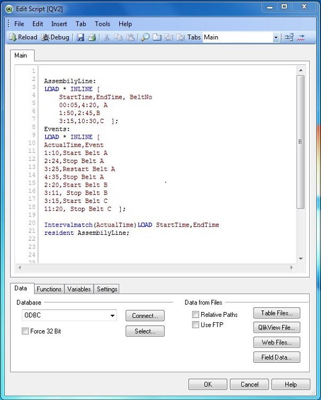Viewport: 321px width, 400px height.
Task: Click the scroll down arrow in editor
Action: [x=301, y=259]
